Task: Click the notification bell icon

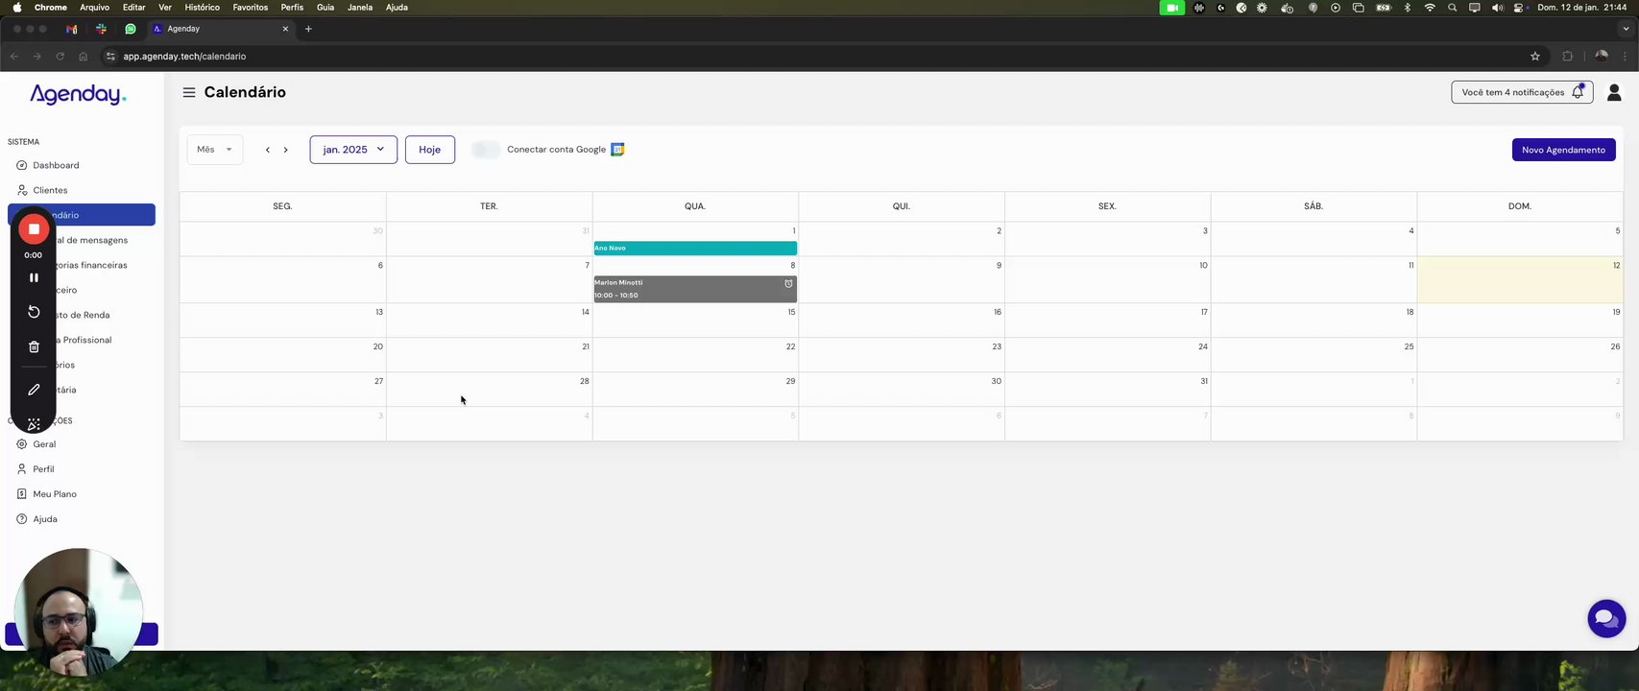Action: [x=1578, y=92]
